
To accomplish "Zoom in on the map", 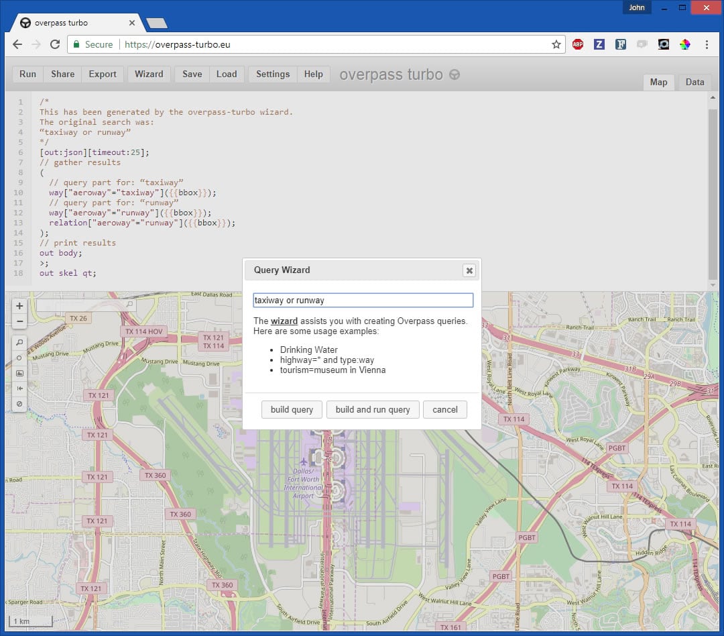I will [19, 306].
